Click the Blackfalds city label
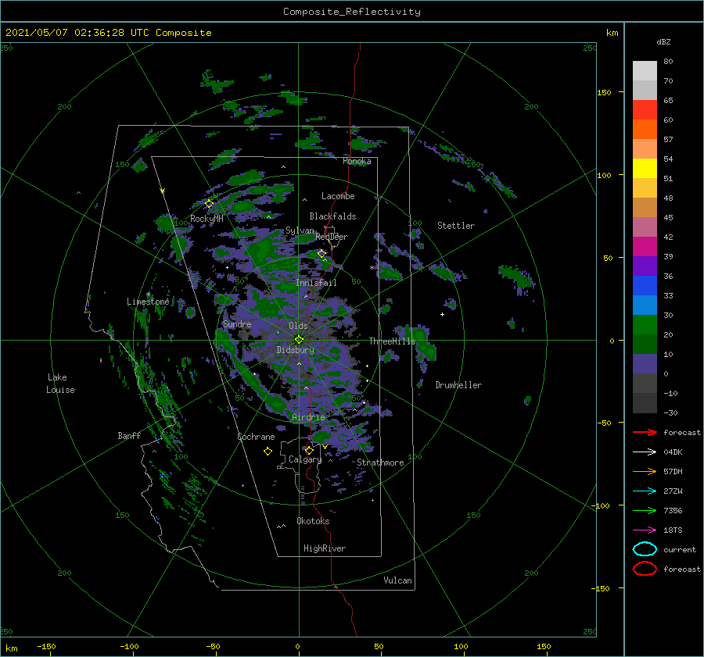 click(x=332, y=216)
